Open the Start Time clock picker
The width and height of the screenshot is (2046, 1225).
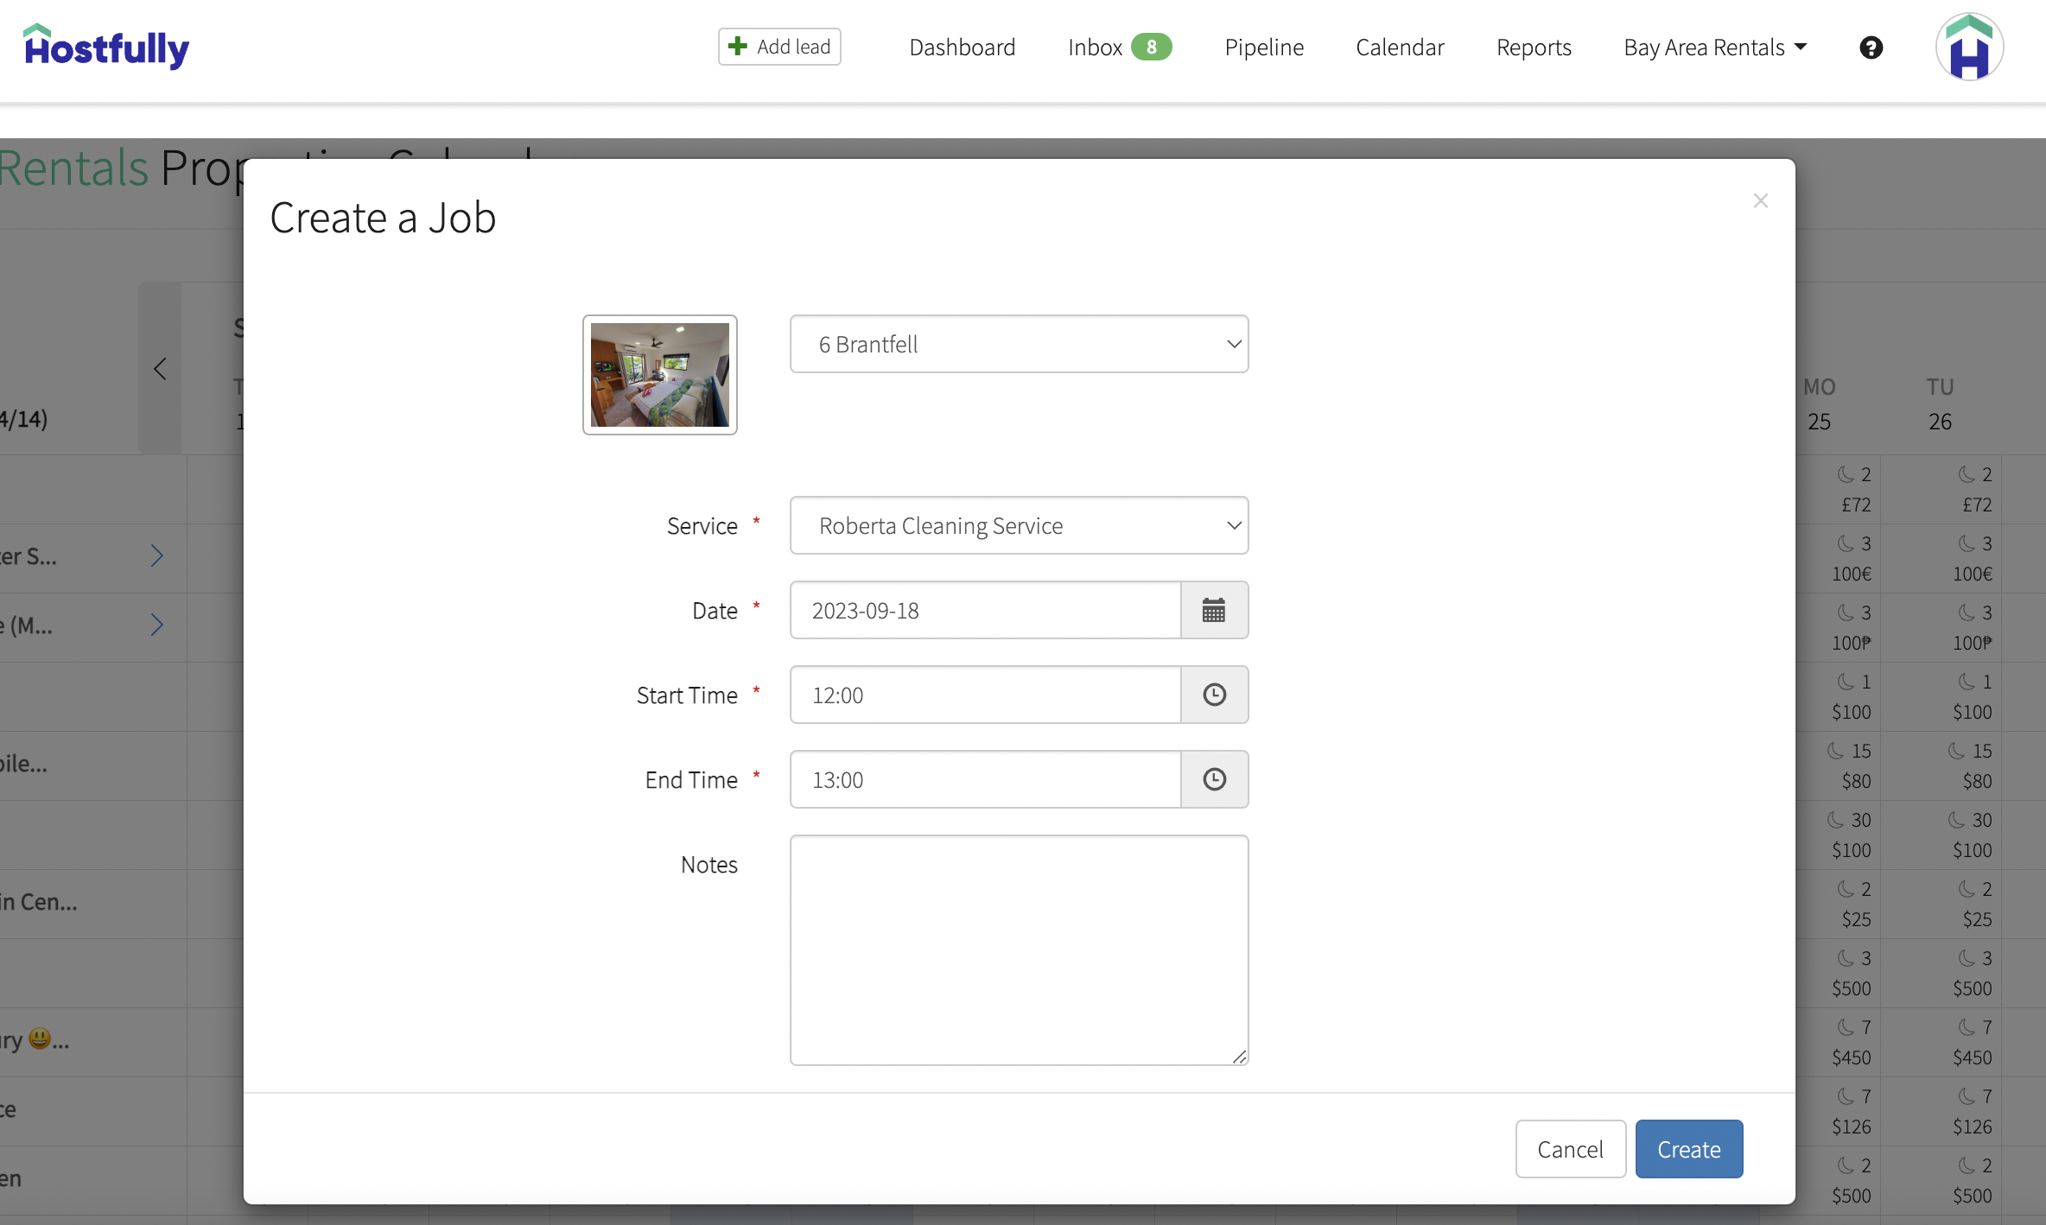tap(1213, 694)
